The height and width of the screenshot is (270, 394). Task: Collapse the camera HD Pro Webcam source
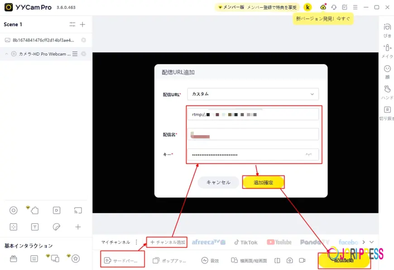click(7, 54)
